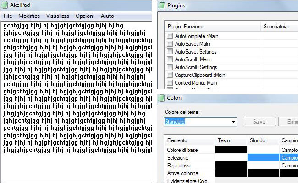Pick the Colore di base text color swatch
The image size is (298, 183).
pyautogui.click(x=231, y=150)
